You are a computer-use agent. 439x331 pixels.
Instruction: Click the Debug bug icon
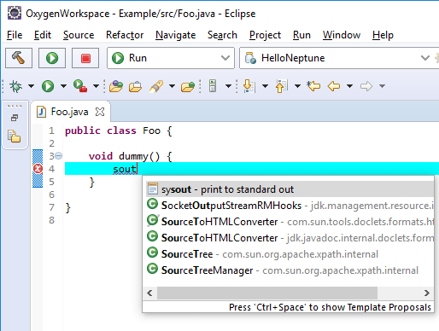(x=15, y=86)
